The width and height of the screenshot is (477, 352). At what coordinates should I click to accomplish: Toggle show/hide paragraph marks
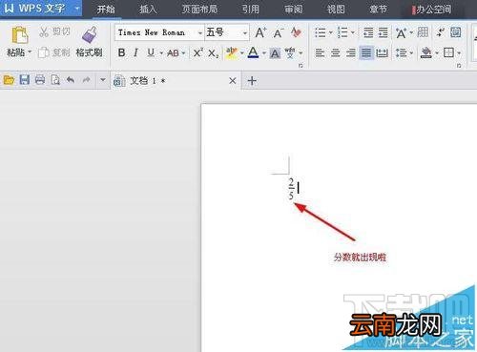click(x=440, y=32)
